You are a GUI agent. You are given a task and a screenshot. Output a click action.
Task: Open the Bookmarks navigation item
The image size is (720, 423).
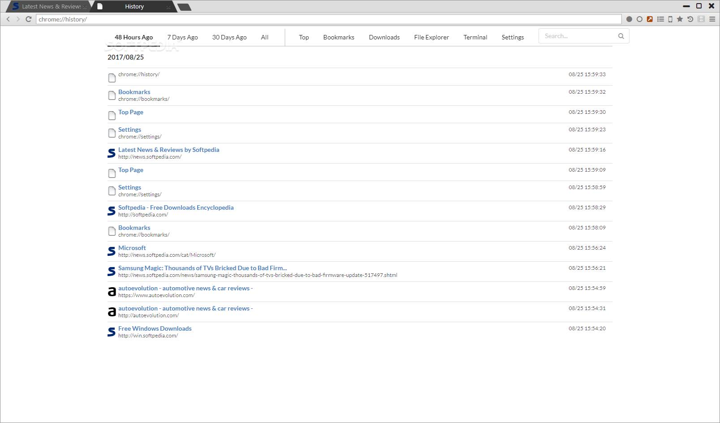(339, 37)
